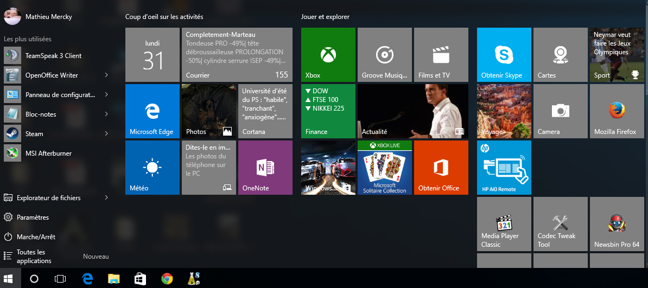Open Sport tile about Neymar

pyautogui.click(x=617, y=55)
